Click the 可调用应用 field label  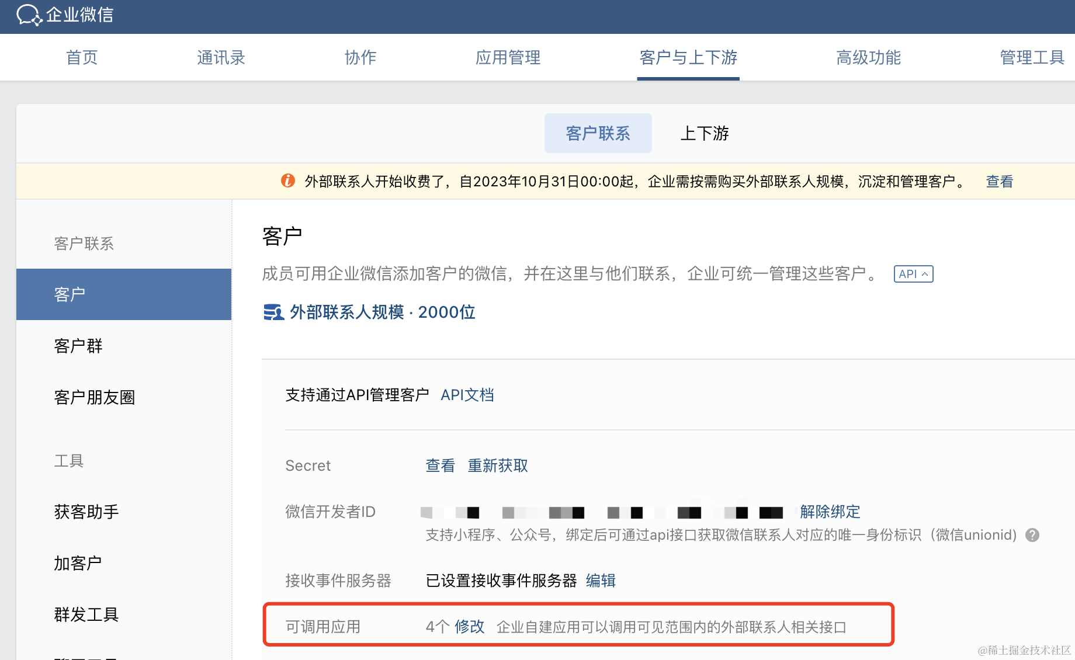tap(323, 627)
